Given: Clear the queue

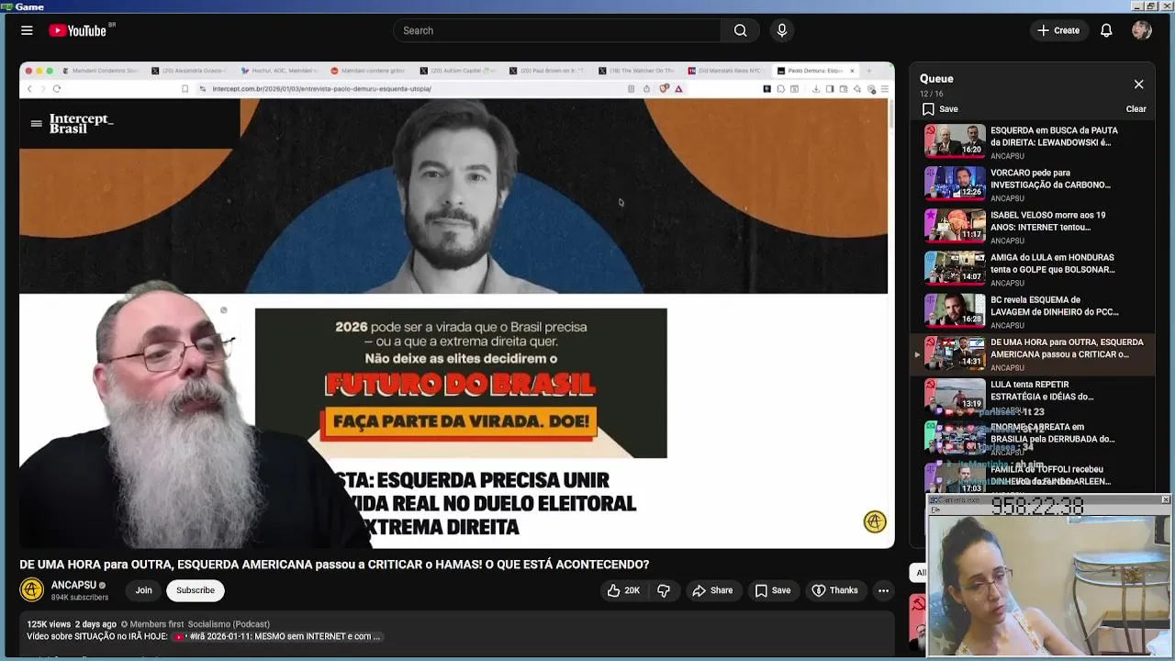Looking at the screenshot, I should 1136,109.
